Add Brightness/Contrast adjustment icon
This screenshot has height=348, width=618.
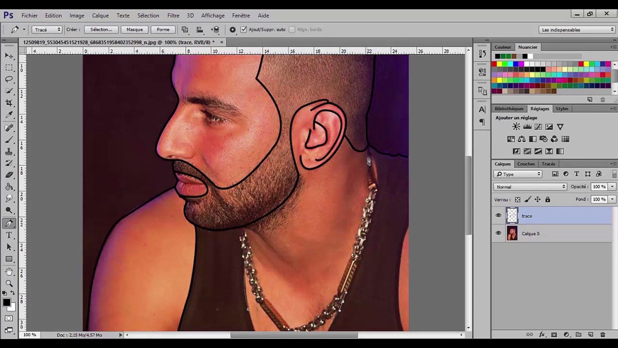[516, 127]
